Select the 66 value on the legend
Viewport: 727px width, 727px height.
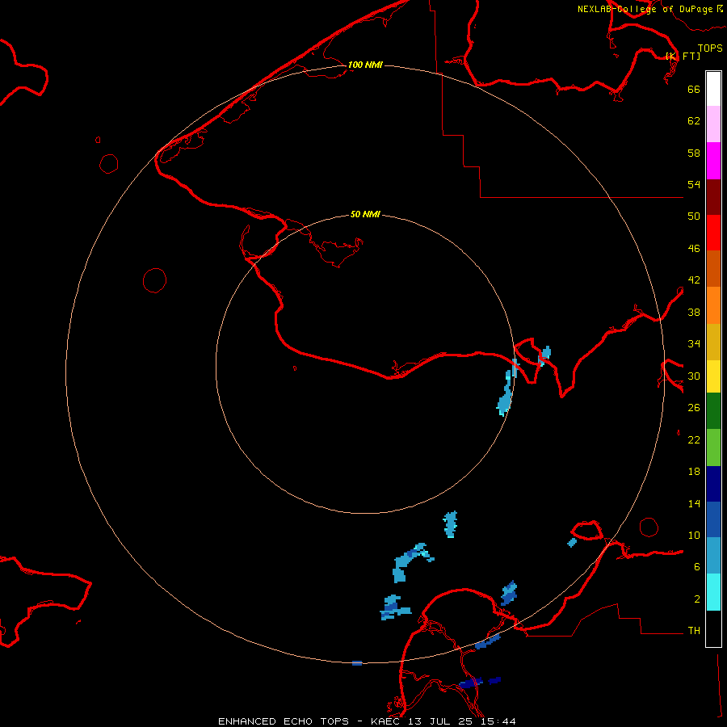click(x=694, y=89)
